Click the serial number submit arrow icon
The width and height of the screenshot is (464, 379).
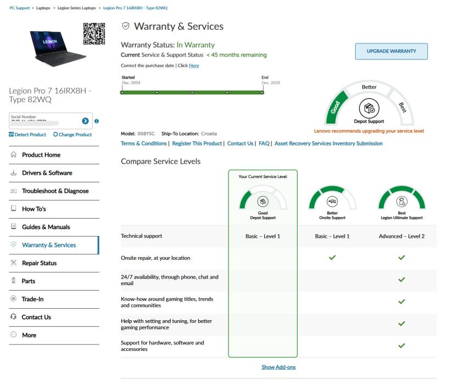pos(85,121)
